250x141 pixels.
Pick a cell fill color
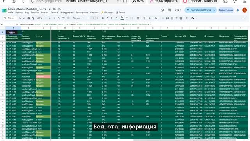122,18
